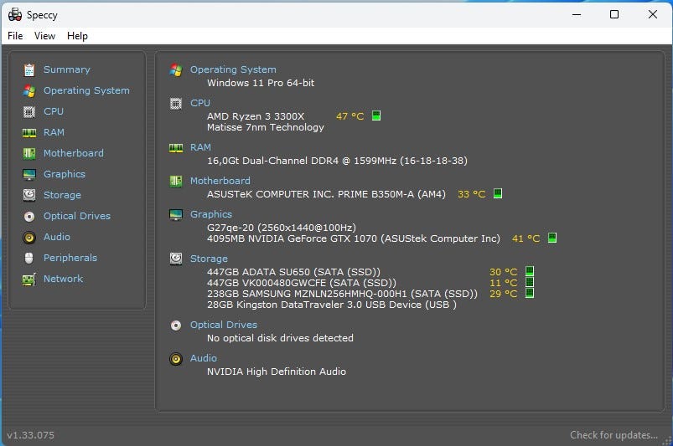This screenshot has width=673, height=446.
Task: Click the Optical Drives disc icon in sidebar
Action: coord(29,217)
